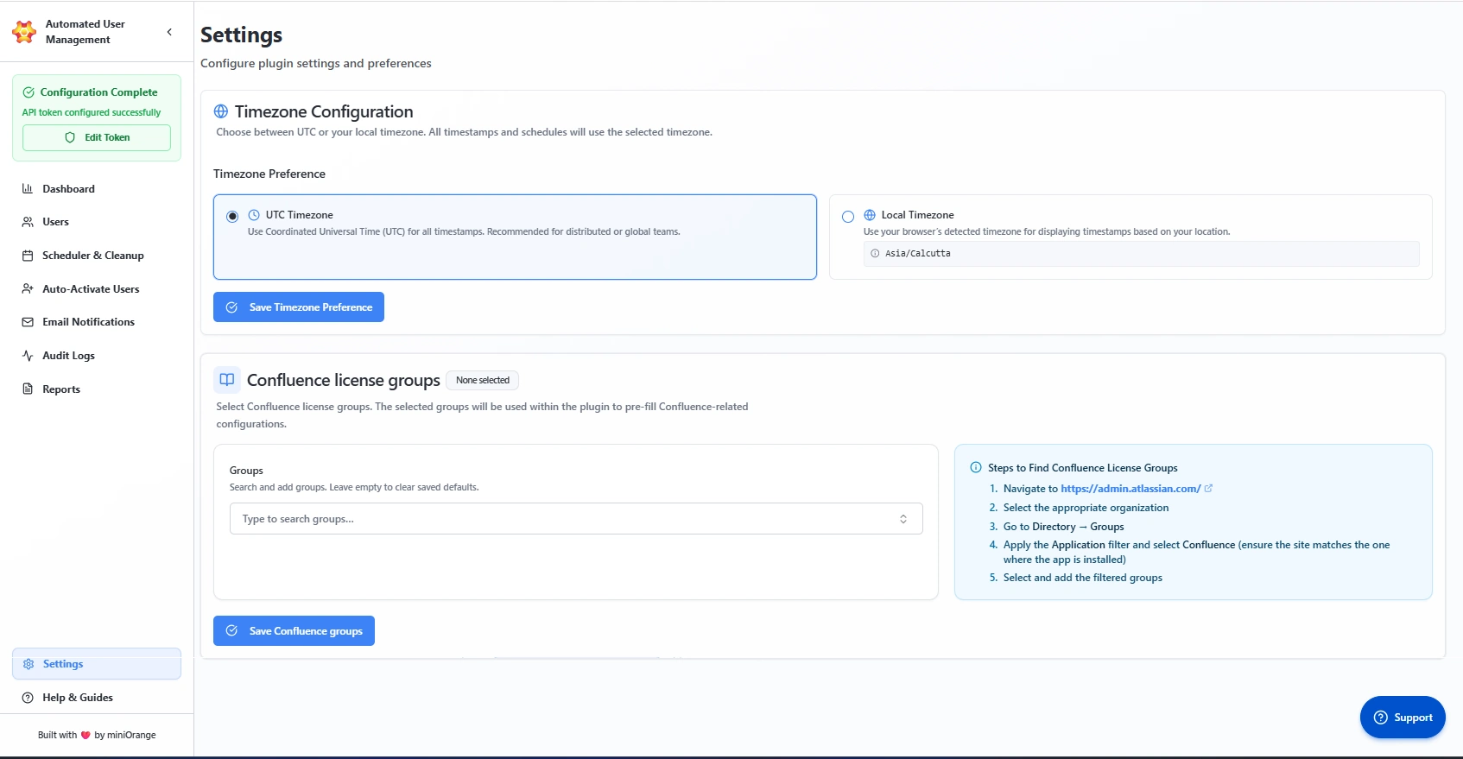The height and width of the screenshot is (759, 1463).
Task: Click the info icon beside Asia/Calcutta
Action: point(875,254)
